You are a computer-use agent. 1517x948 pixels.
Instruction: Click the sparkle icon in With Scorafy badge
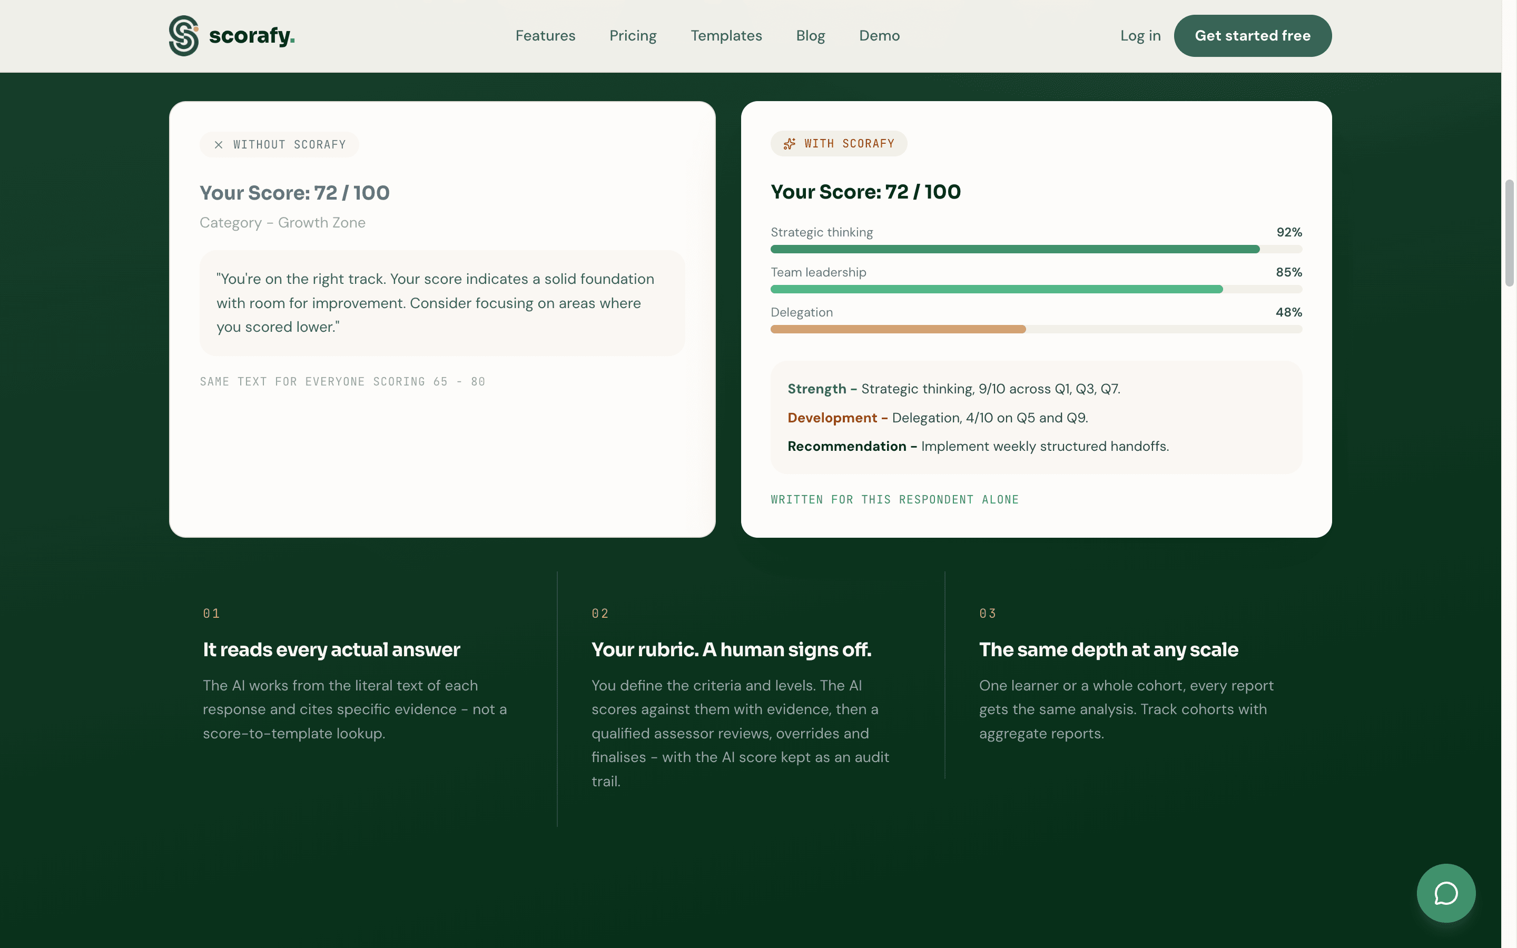(x=789, y=144)
